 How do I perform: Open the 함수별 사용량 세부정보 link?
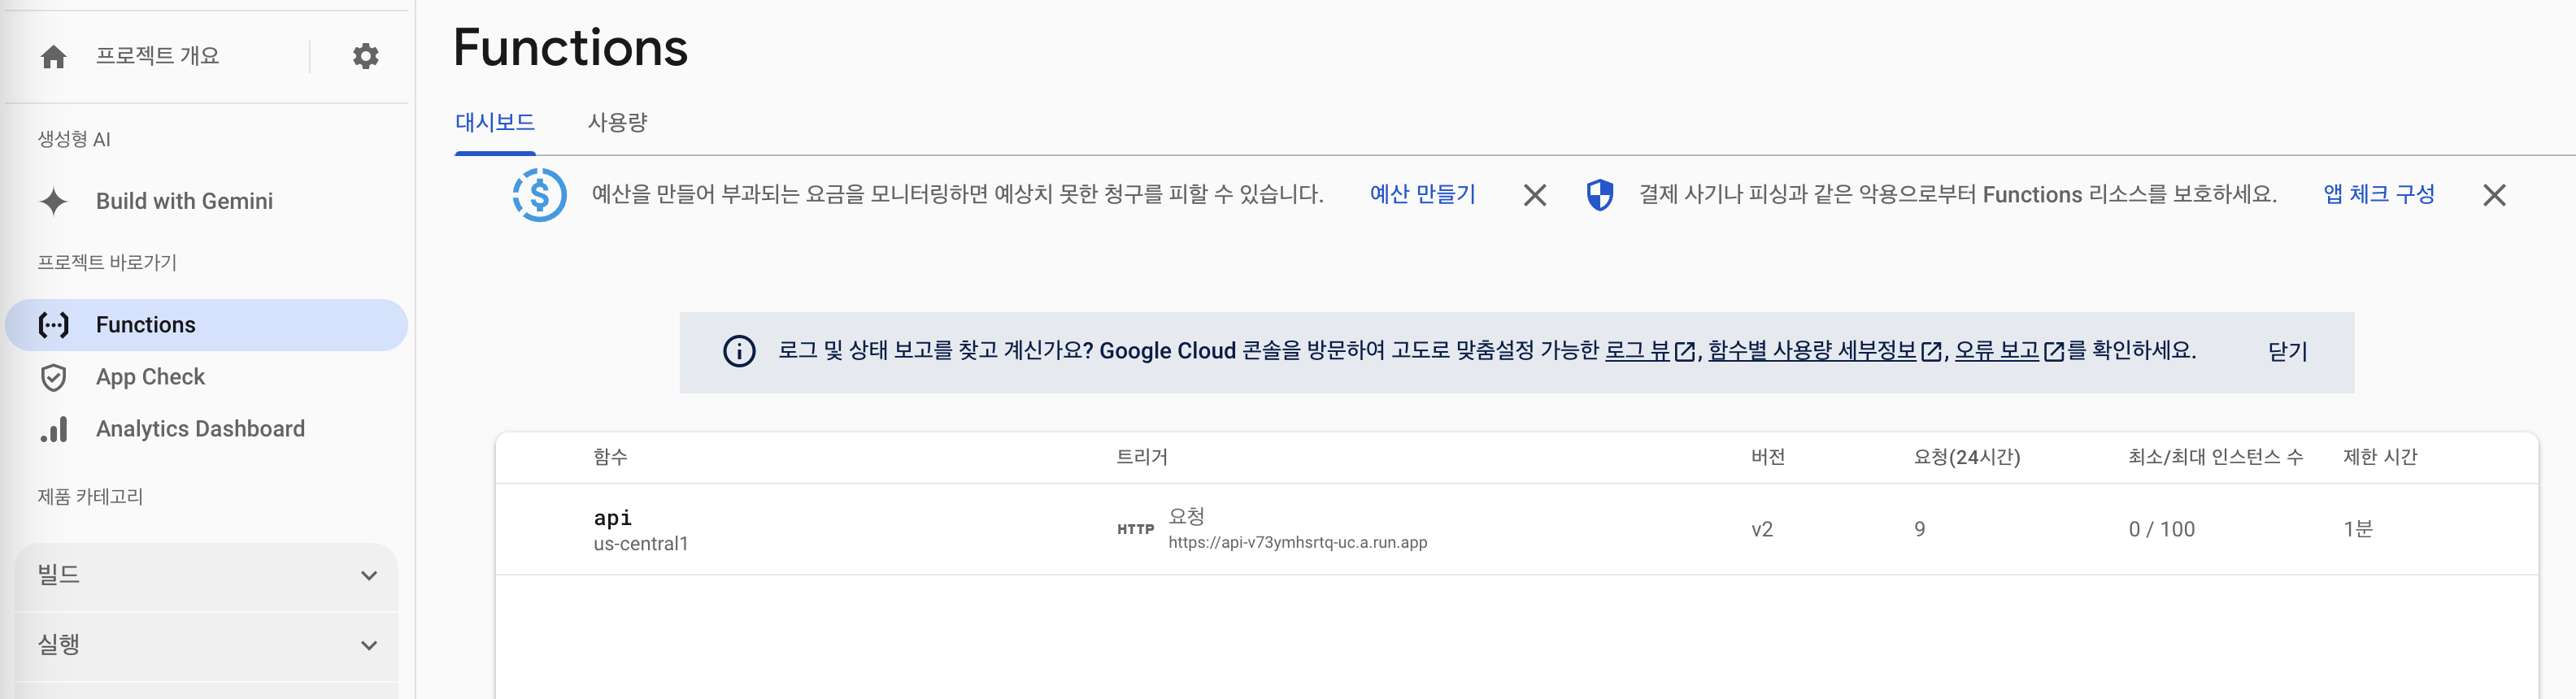tap(1812, 351)
